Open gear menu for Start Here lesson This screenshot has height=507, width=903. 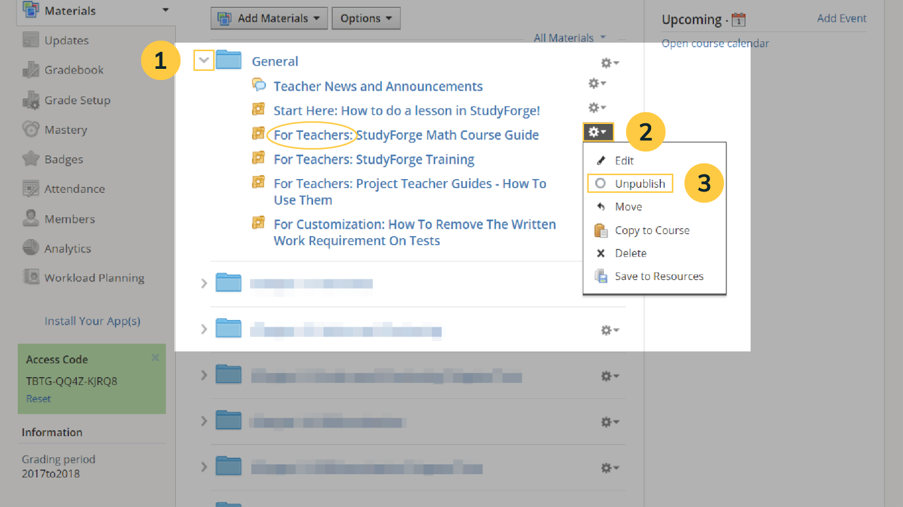click(x=597, y=108)
